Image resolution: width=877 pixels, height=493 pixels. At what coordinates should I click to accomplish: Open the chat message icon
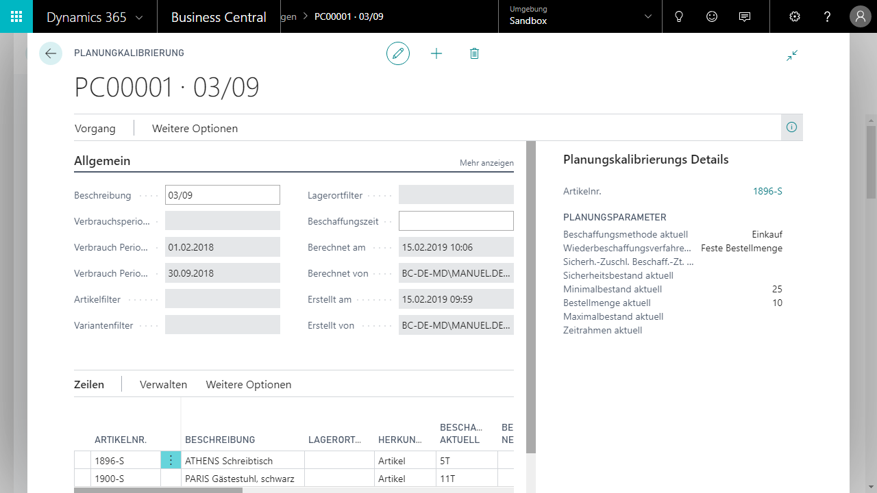745,16
